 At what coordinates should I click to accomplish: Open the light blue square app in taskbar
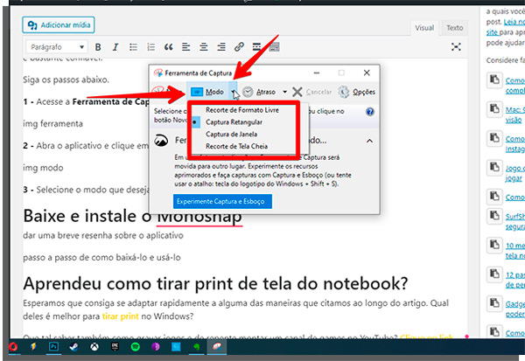pos(176,347)
